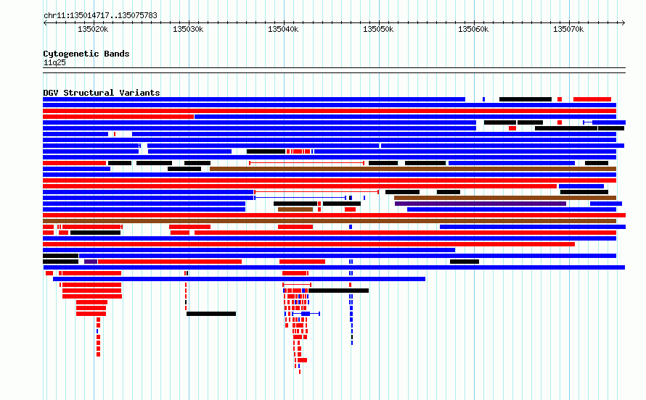Viewport: 646px width, 400px height.
Task: Click the chr11:135014717..135075783 coordinate label
Action: tap(100, 15)
